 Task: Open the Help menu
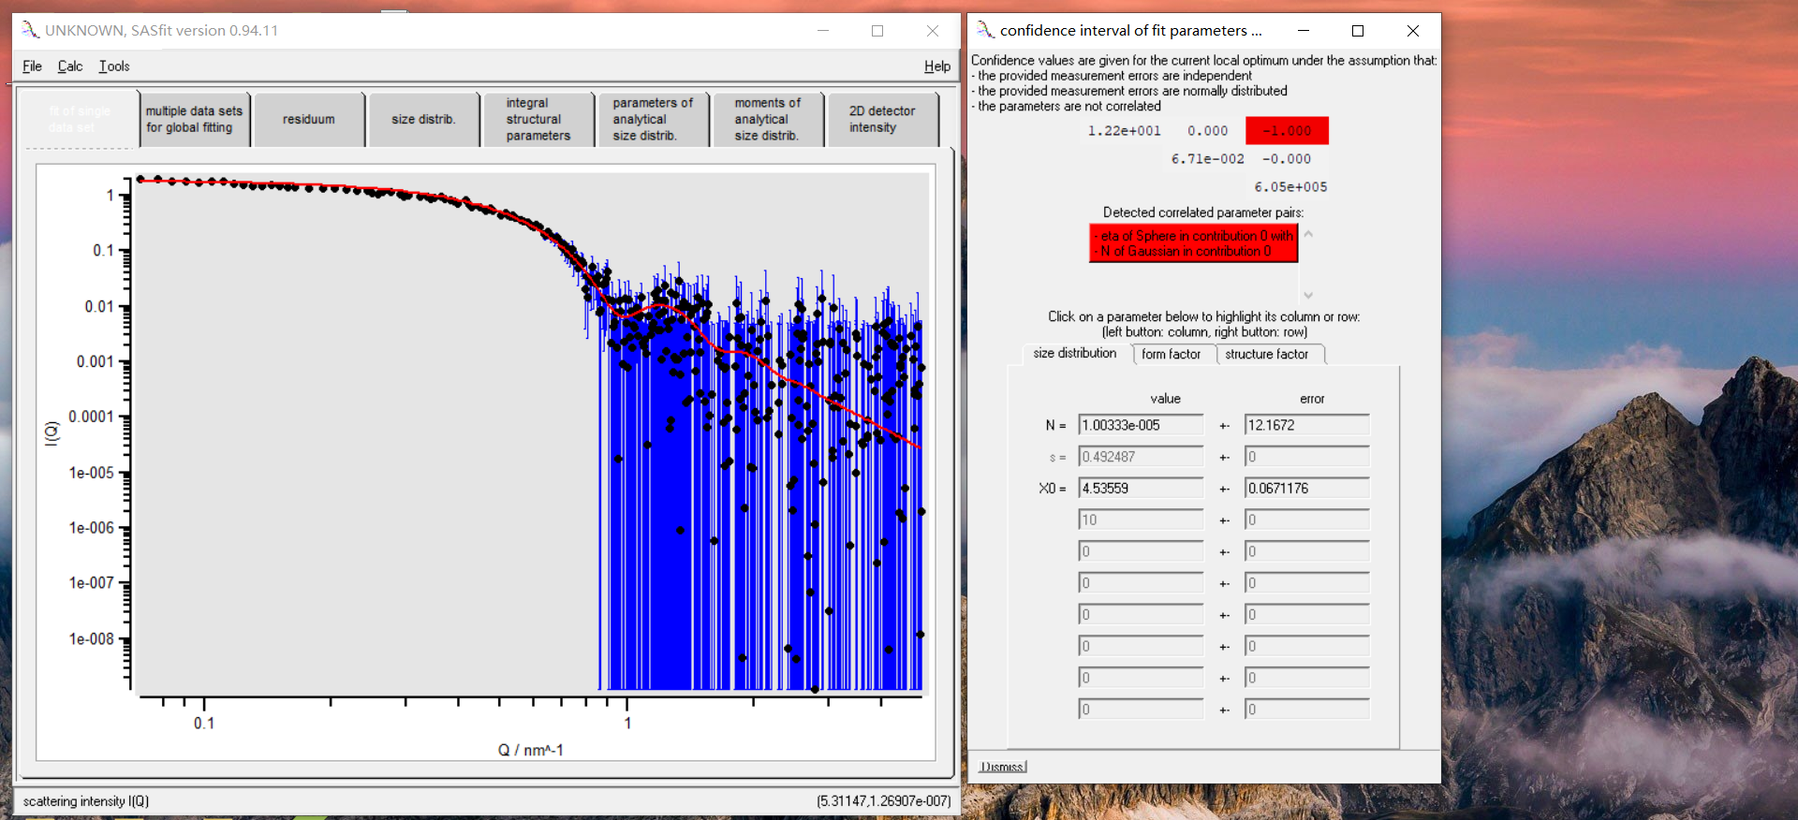tap(936, 66)
